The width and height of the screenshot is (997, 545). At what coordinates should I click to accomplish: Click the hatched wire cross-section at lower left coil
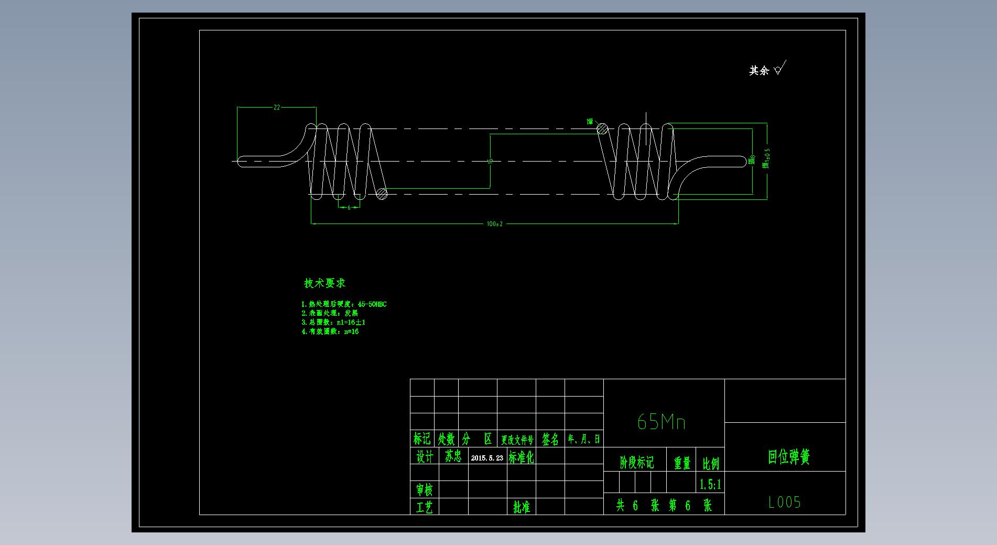[x=382, y=194]
